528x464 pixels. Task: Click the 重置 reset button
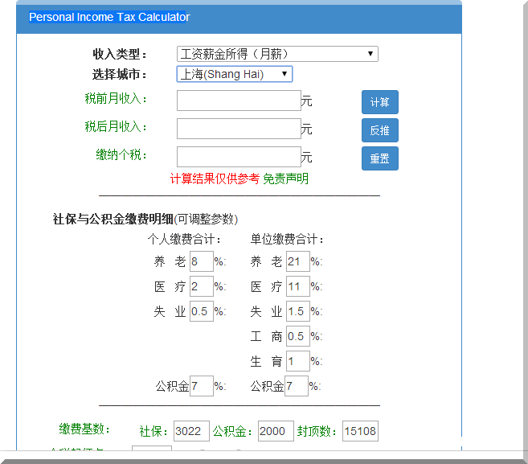pos(380,158)
